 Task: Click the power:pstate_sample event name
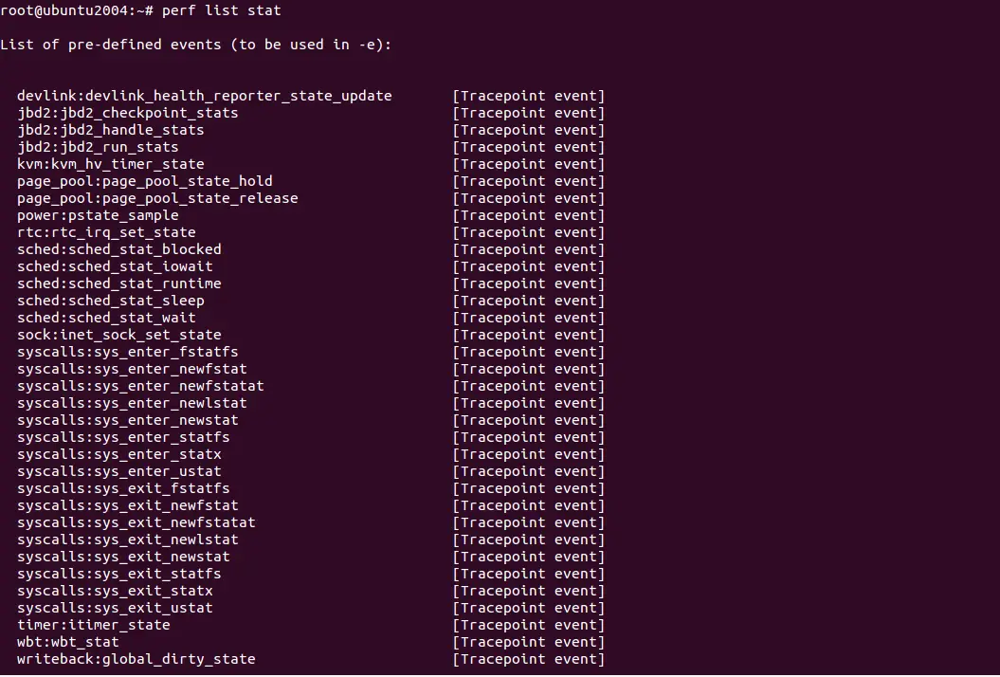[98, 215]
